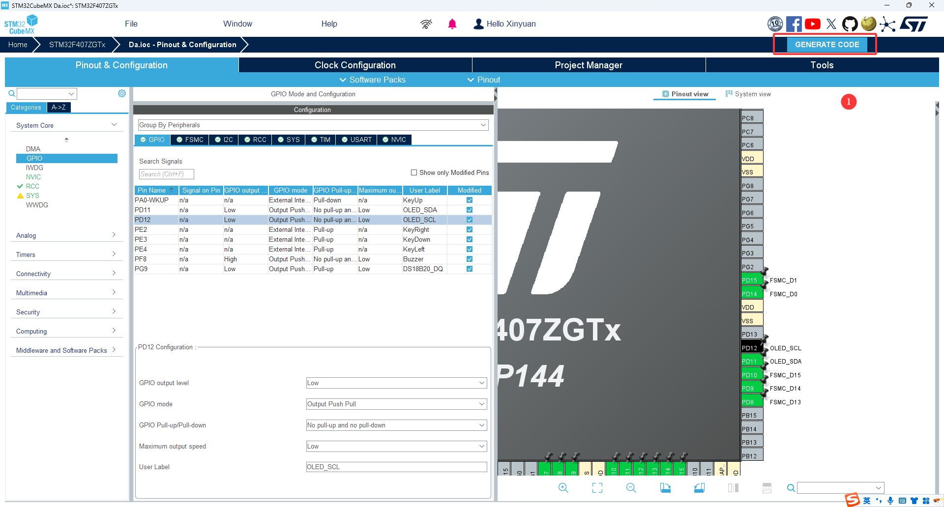Switch category list to A->Z

[x=59, y=107]
